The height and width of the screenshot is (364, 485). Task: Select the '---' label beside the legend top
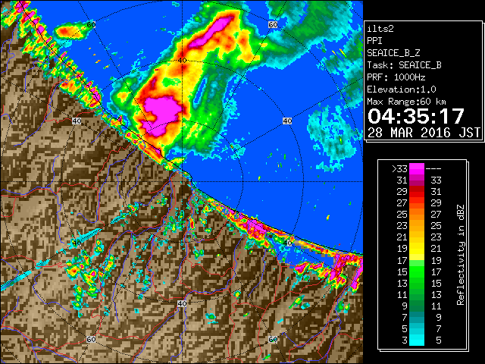click(433, 169)
